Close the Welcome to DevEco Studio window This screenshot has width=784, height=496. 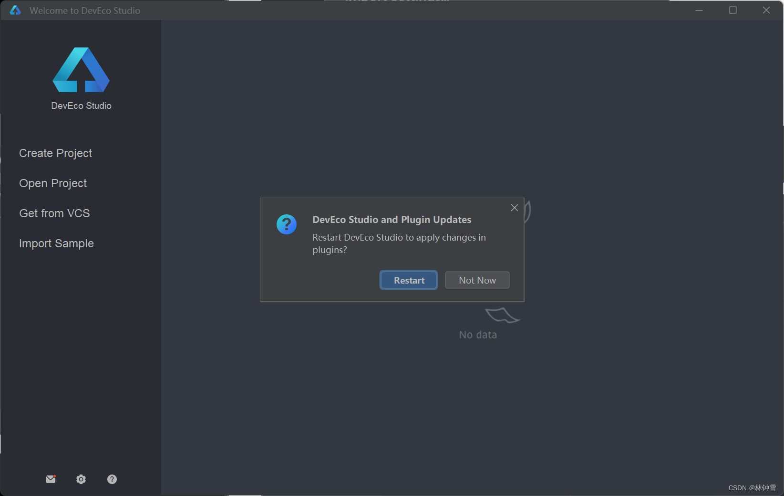tap(766, 10)
